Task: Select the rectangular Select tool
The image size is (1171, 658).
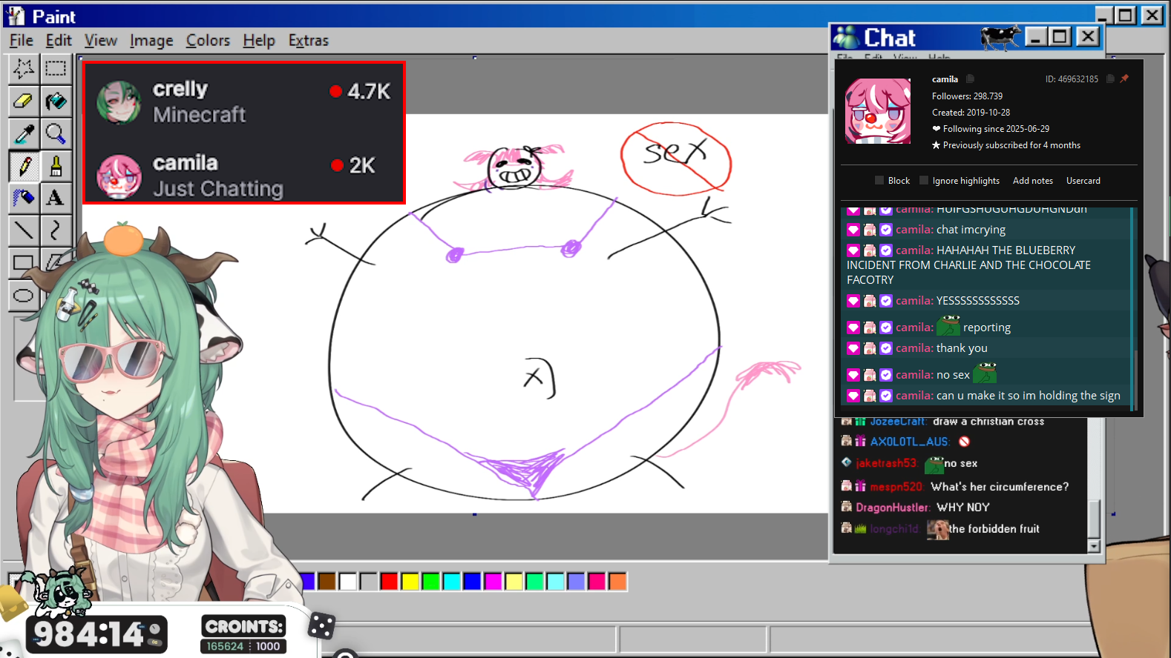Action: (56, 69)
